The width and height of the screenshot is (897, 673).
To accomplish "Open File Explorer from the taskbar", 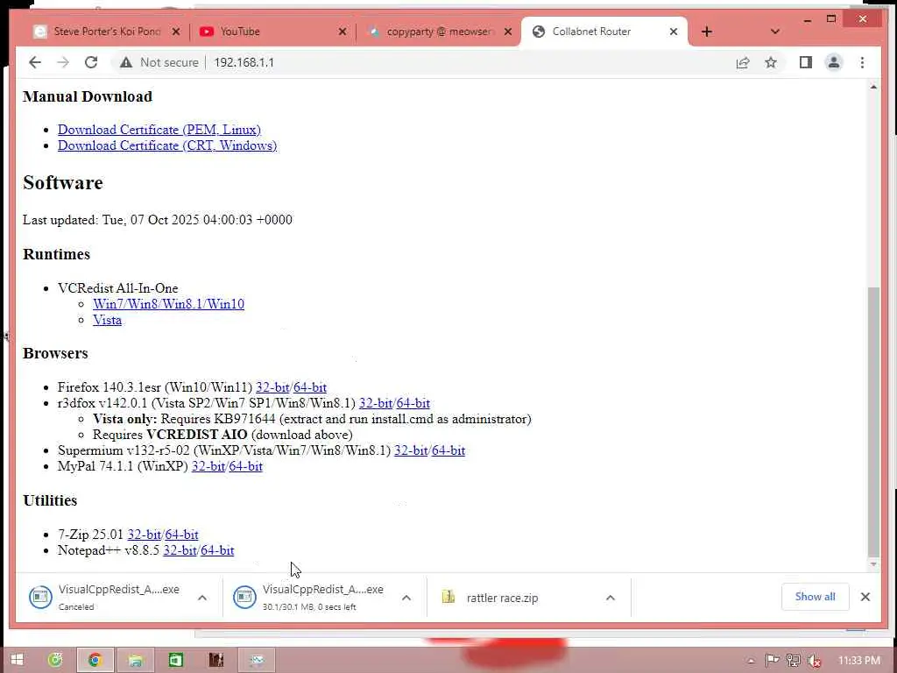I will [136, 660].
